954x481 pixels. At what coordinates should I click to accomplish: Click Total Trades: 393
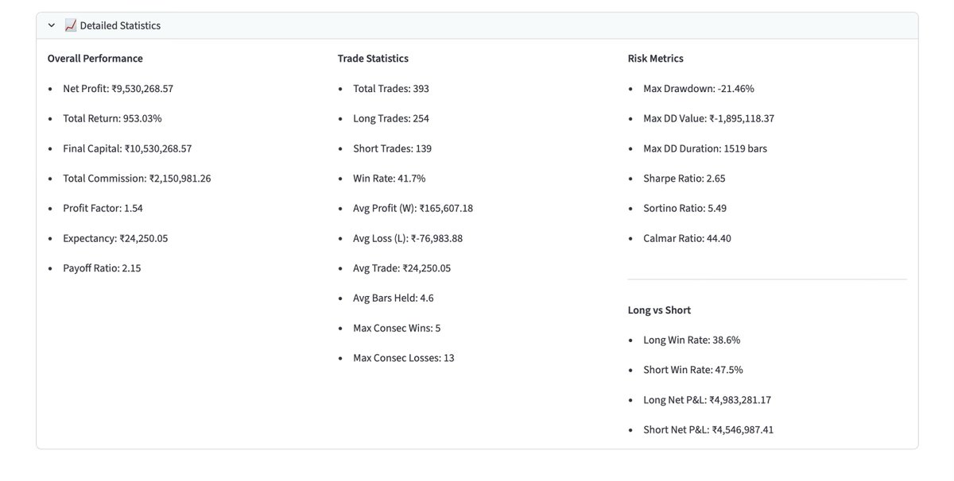point(391,89)
